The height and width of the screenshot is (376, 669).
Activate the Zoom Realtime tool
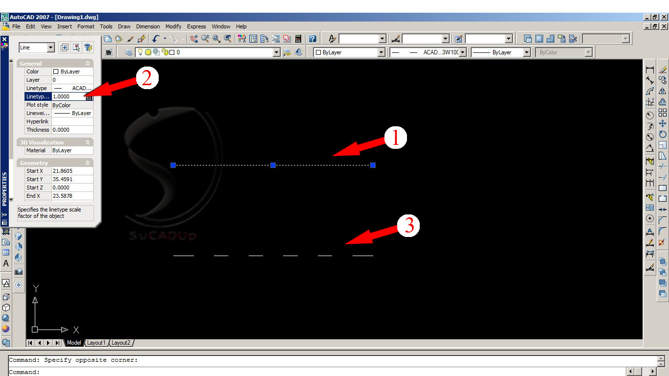(x=205, y=38)
